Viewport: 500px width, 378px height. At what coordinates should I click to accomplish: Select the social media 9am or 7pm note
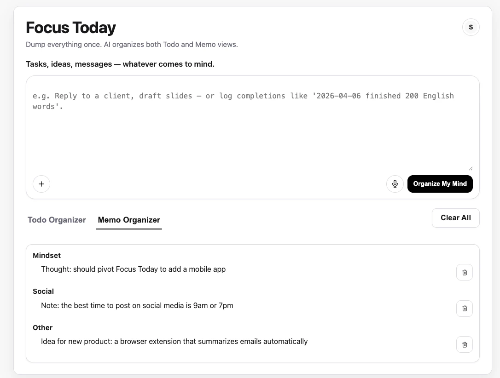tap(137, 305)
